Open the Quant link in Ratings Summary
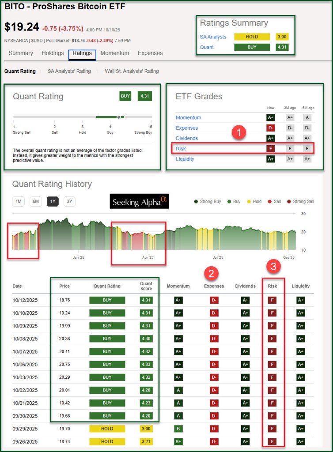 tap(207, 47)
